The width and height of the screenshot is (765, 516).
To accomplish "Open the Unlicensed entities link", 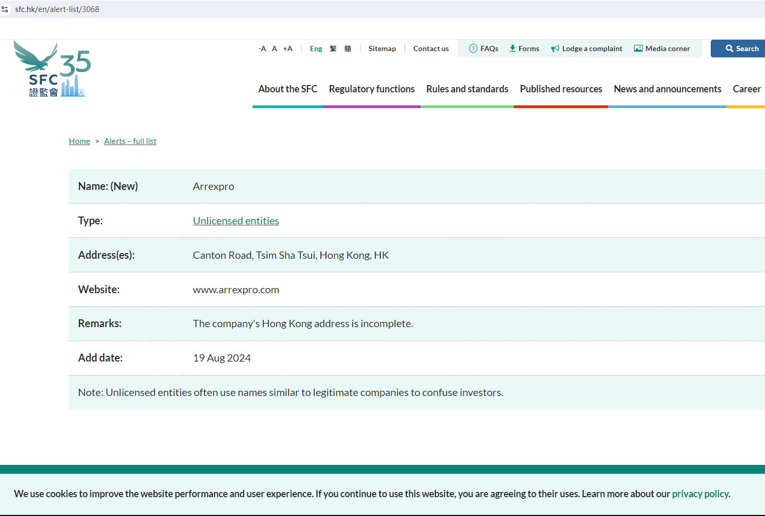I will click(236, 221).
